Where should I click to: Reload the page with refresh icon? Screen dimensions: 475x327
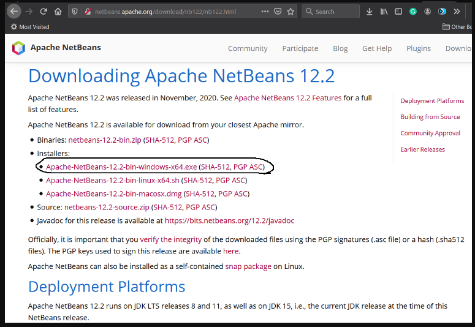point(44,12)
